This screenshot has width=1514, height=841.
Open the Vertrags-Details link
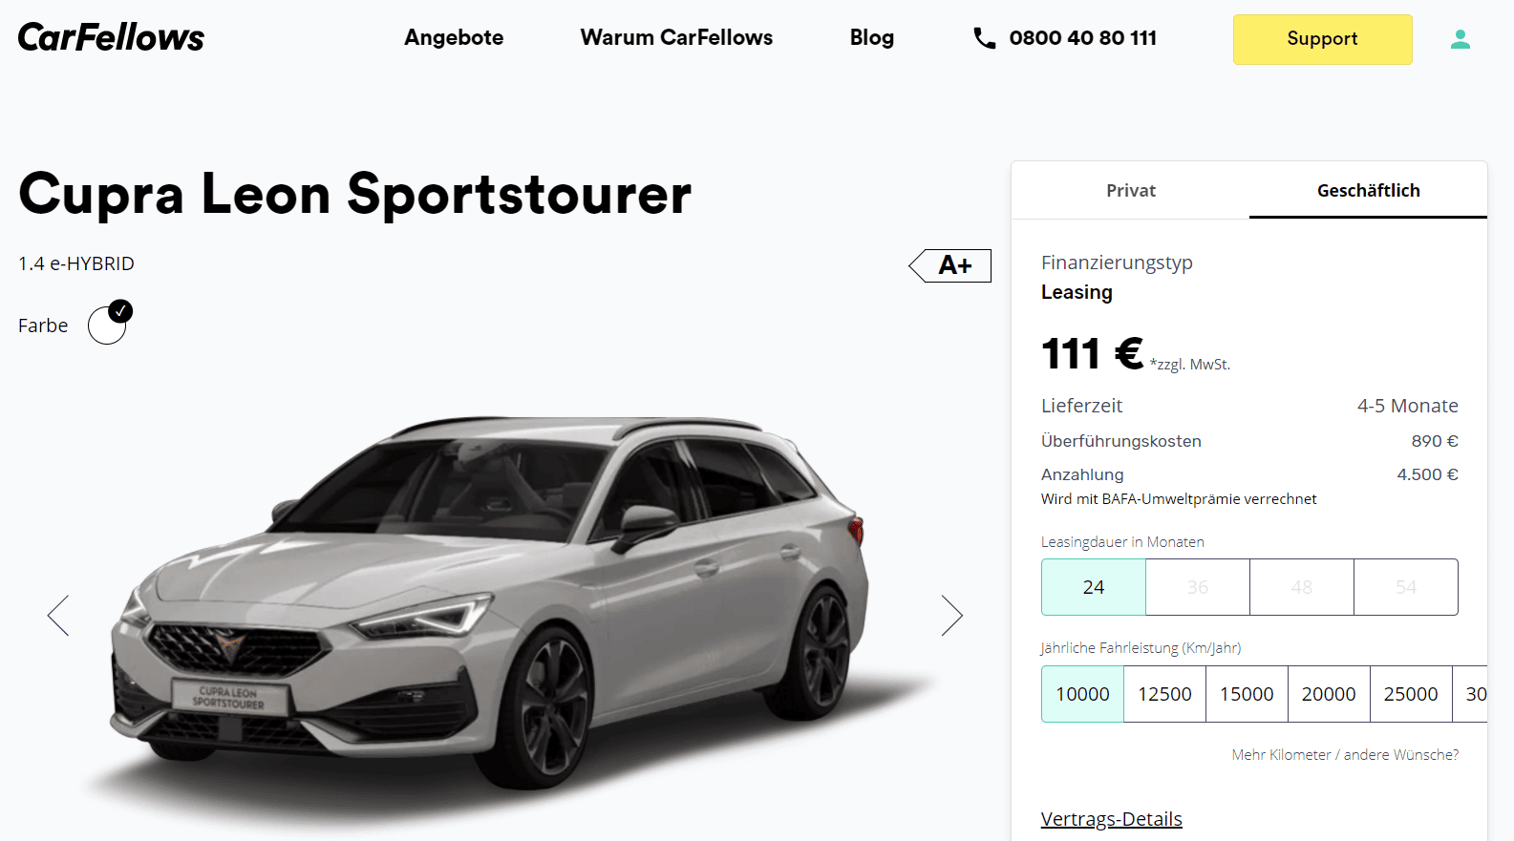[x=1112, y=819]
